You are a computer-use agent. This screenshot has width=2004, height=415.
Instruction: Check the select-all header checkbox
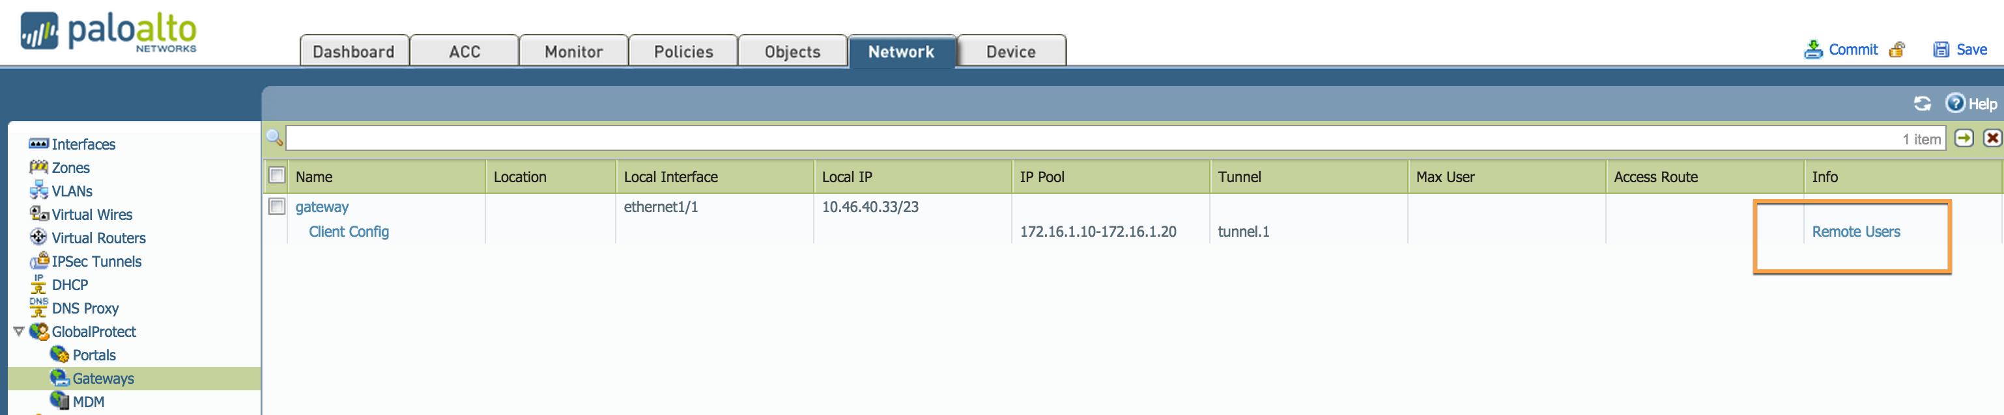point(277,176)
